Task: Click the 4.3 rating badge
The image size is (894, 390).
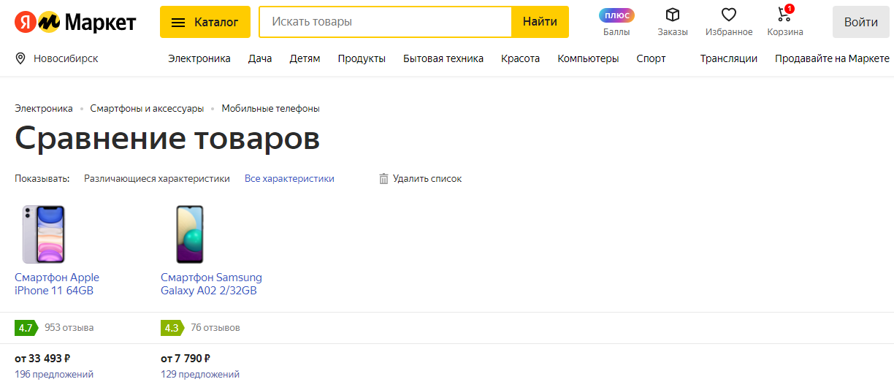Action: (172, 328)
